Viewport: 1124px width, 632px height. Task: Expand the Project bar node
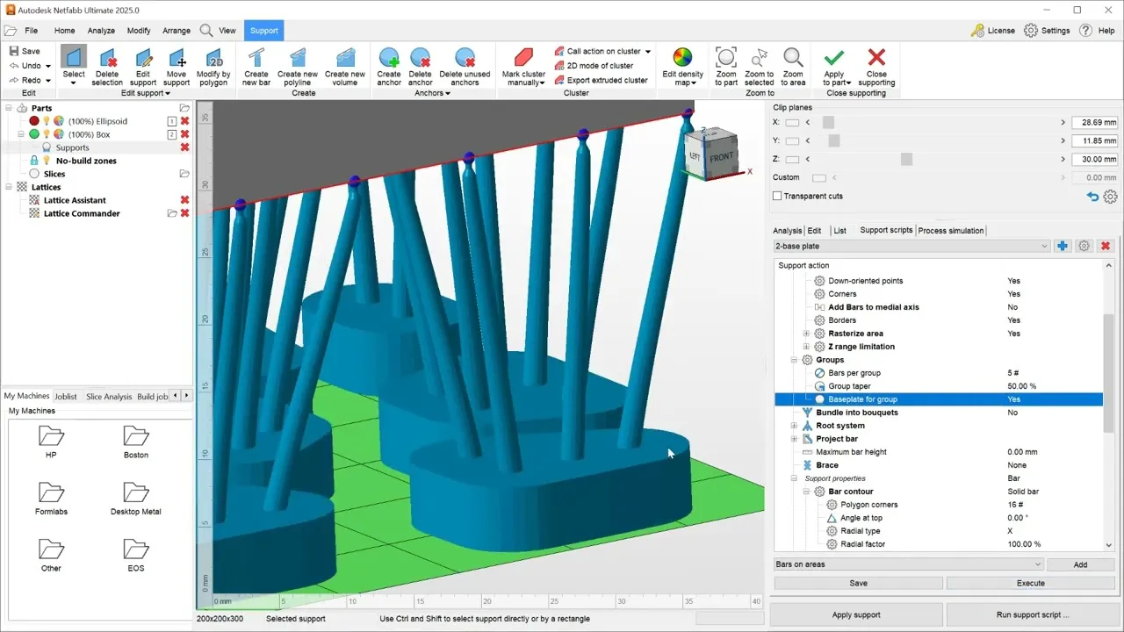[795, 439]
